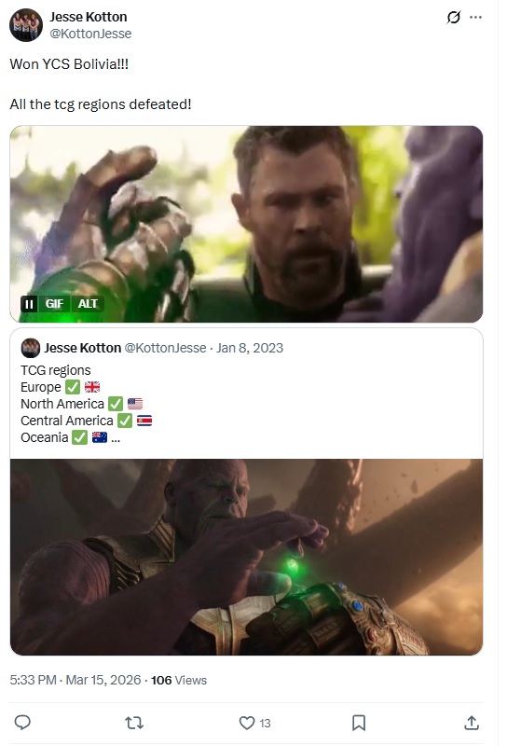The height and width of the screenshot is (746, 507).
Task: Open quoted tweet dated Jan 8, 2023
Action: [250, 348]
